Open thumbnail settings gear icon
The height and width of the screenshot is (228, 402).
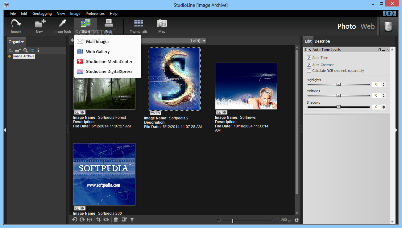(296, 220)
